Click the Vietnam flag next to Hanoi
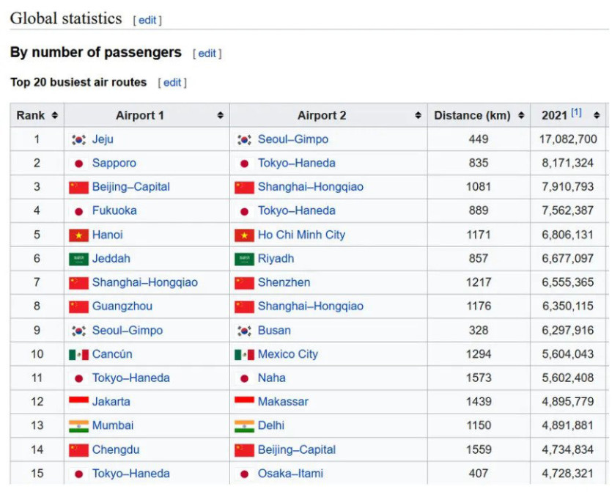Image resolution: width=612 pixels, height=492 pixels. tap(78, 235)
